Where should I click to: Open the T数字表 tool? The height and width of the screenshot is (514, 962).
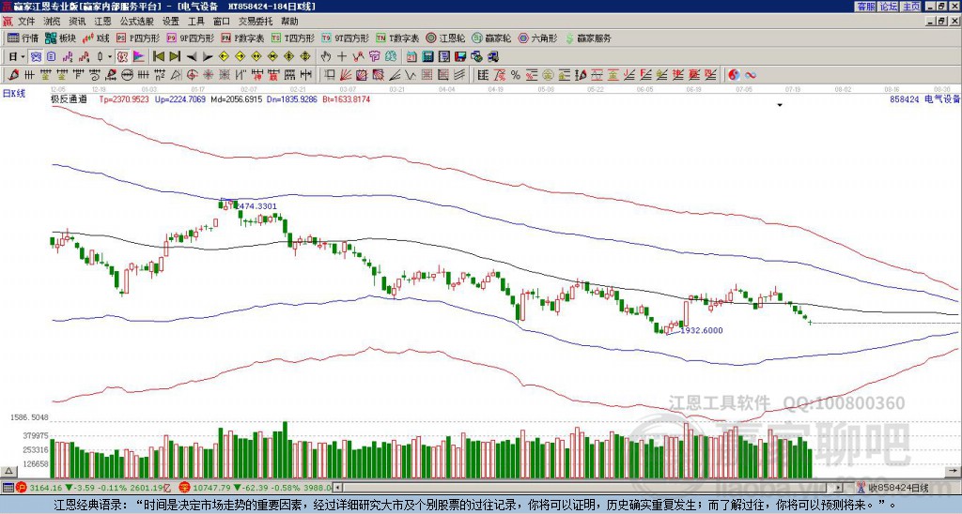click(x=397, y=38)
